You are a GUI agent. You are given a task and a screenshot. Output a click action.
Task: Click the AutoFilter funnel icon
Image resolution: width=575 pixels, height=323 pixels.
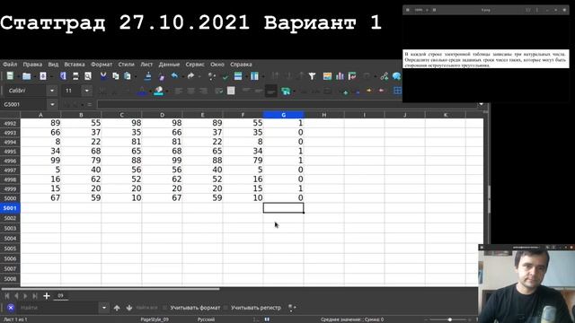[312, 75]
